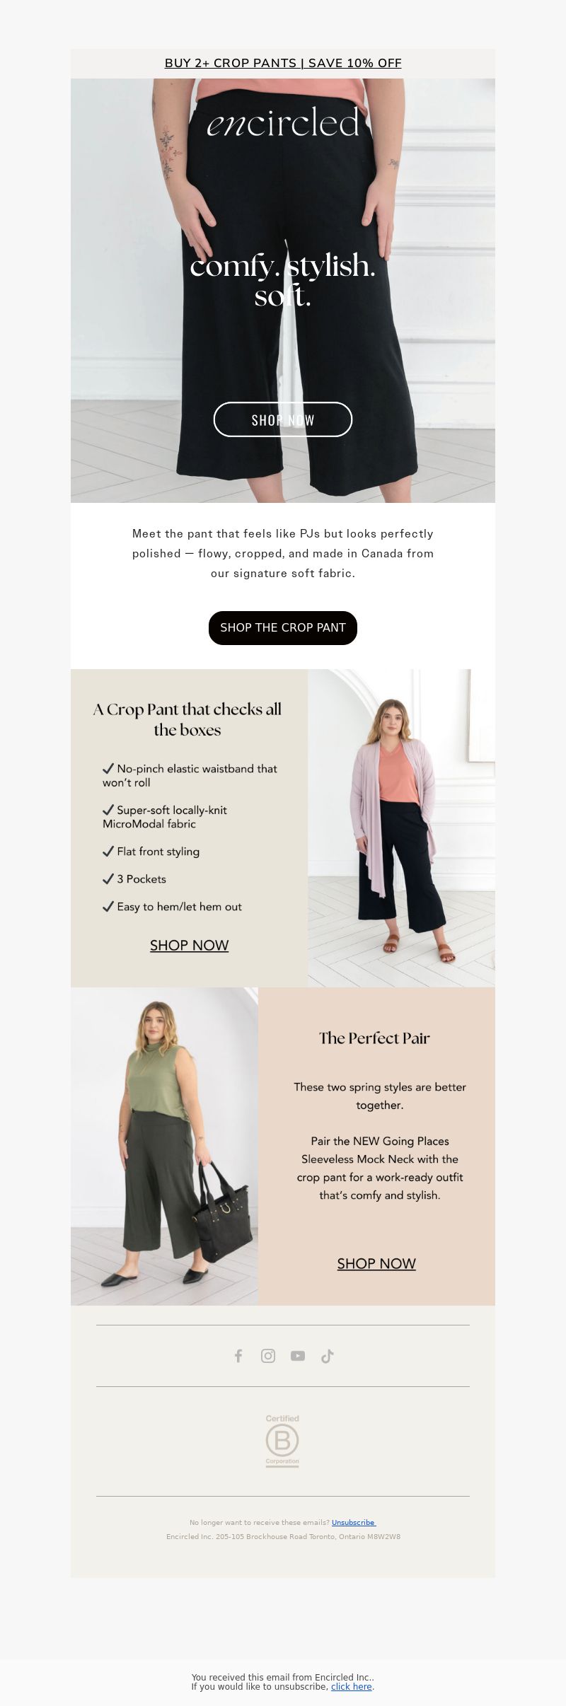This screenshot has width=566, height=1706.
Task: Click the Certified B Corporation logo
Action: pos(282,1441)
